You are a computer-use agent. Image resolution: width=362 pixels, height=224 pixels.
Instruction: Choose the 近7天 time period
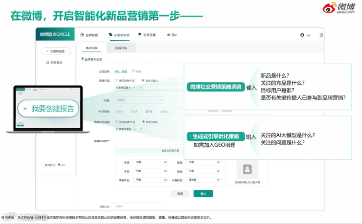pyautogui.click(x=149, y=112)
